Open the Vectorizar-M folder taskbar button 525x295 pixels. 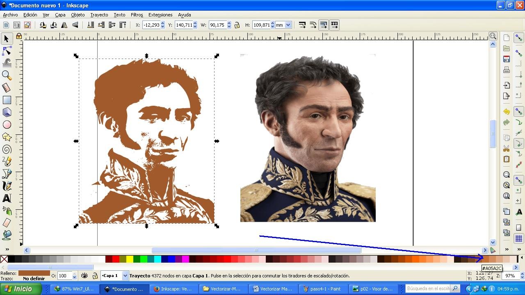225,289
